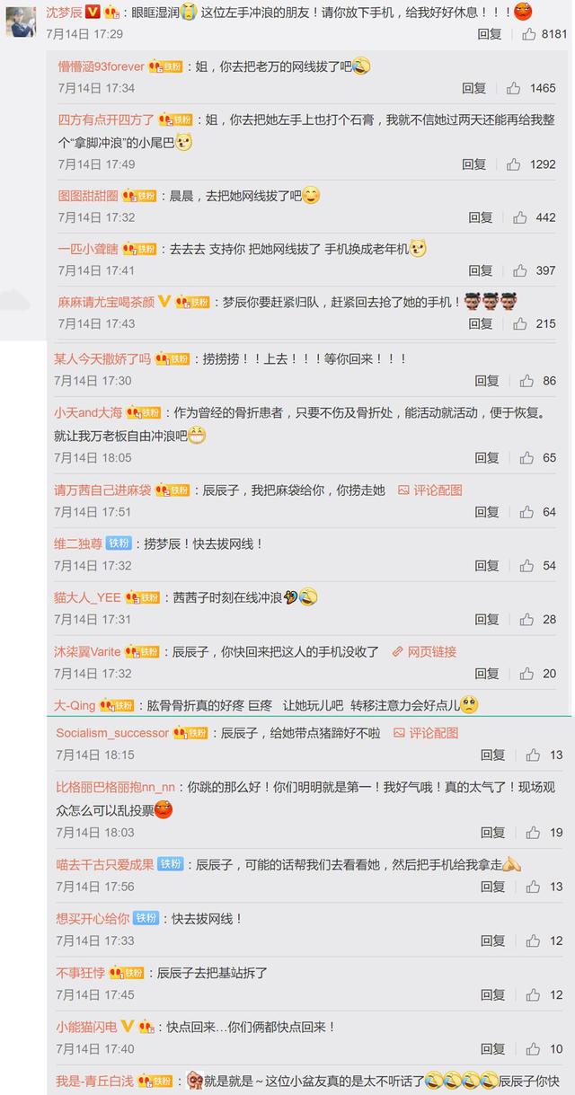575x1095 pixels.
Task: Open 评论配图 on Socialism_successor comment
Action: [426, 733]
